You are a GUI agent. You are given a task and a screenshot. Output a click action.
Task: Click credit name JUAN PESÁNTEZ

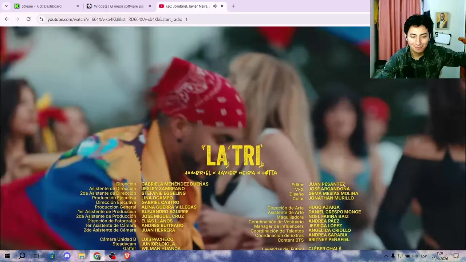(x=327, y=184)
